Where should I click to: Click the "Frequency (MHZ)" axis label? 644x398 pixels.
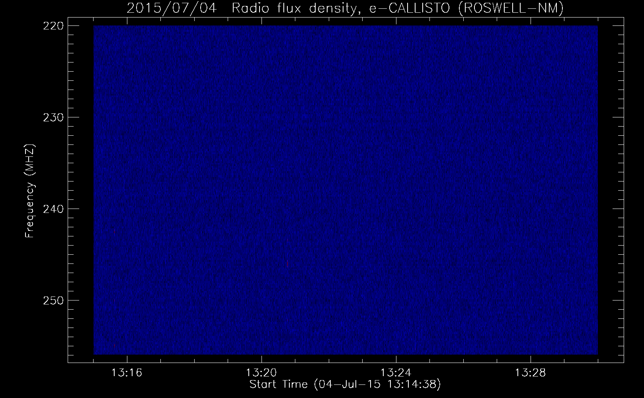[x=30, y=191]
